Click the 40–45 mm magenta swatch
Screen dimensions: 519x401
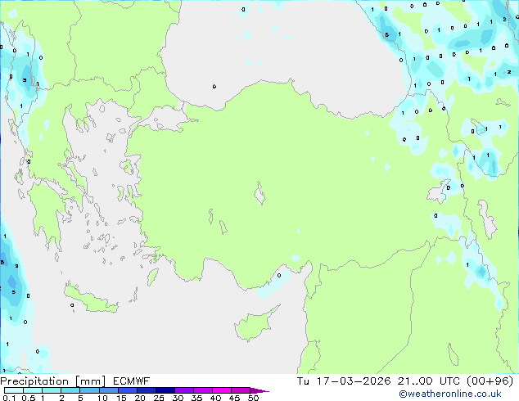[222, 390]
